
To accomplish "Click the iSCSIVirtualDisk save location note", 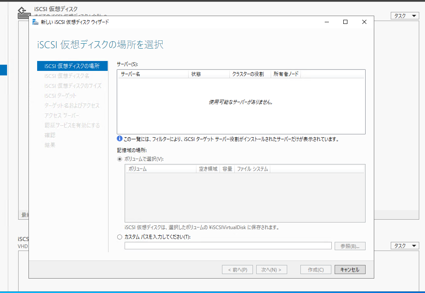I will point(202,227).
